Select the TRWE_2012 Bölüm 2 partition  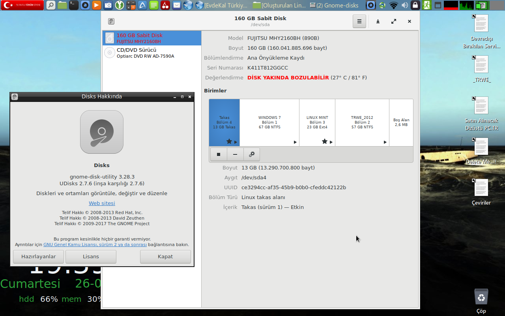[x=362, y=122]
